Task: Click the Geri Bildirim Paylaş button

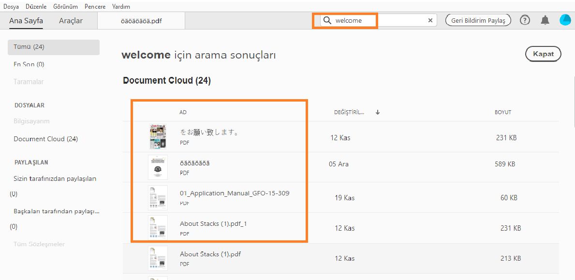Action: coord(478,20)
